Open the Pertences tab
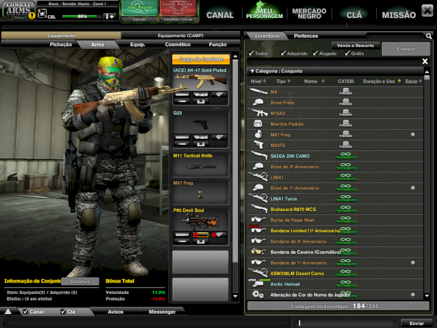 306,36
